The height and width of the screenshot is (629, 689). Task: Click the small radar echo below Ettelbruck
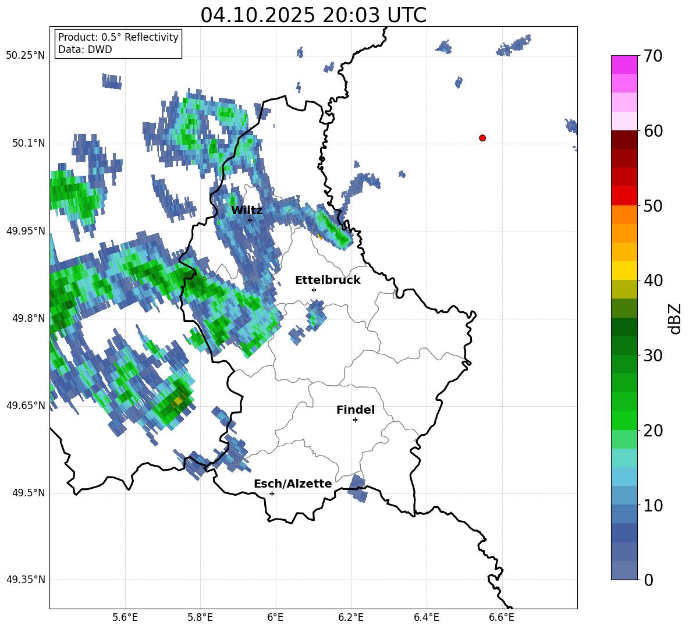click(x=315, y=315)
